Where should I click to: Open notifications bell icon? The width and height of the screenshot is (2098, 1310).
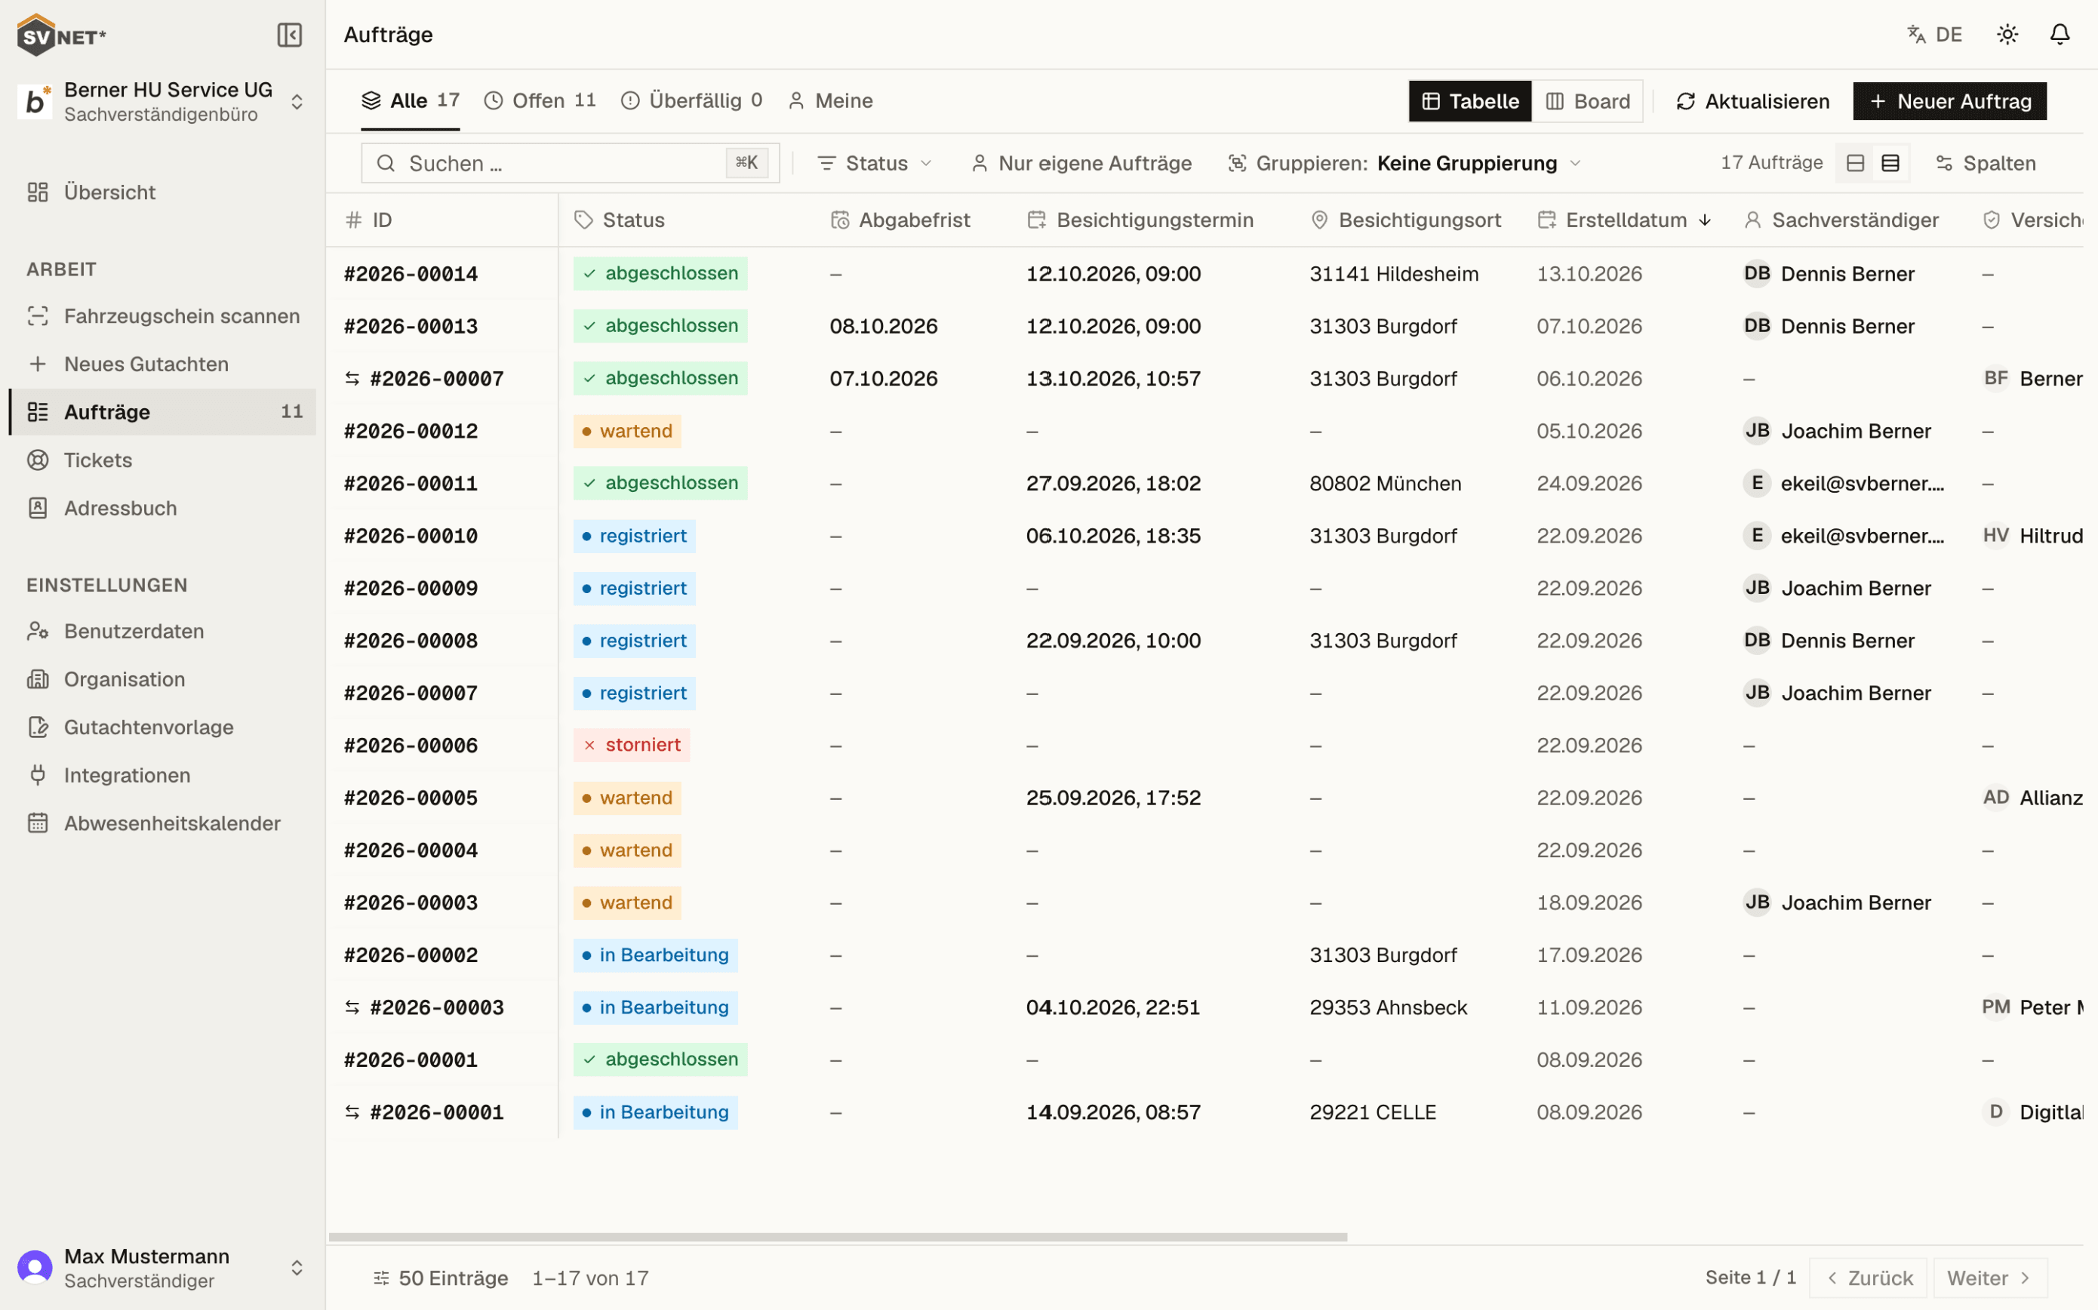pyautogui.click(x=2060, y=35)
